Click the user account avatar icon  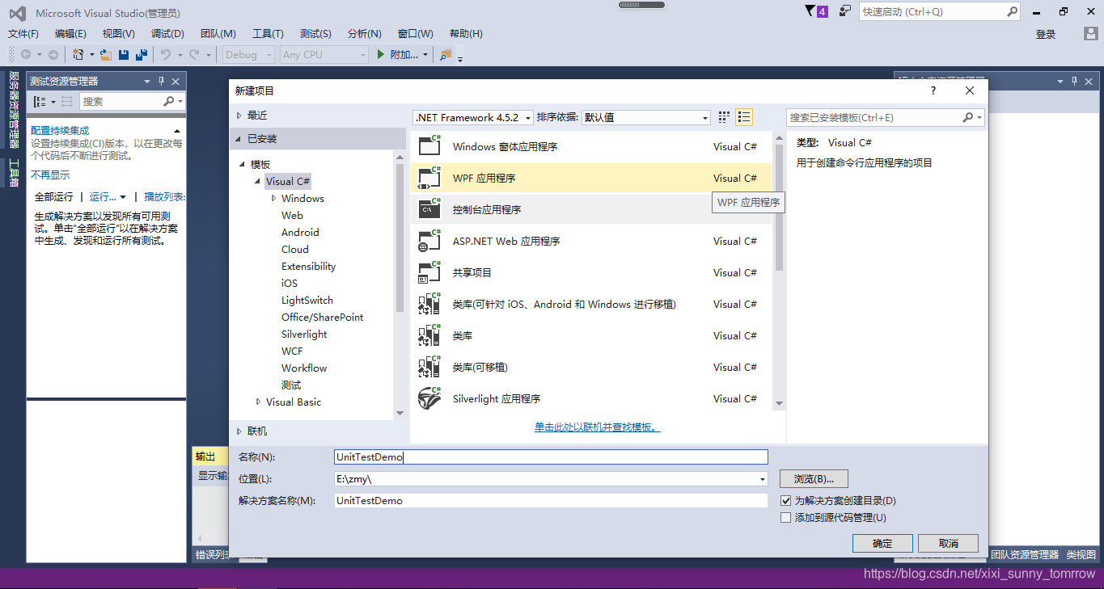point(1091,33)
